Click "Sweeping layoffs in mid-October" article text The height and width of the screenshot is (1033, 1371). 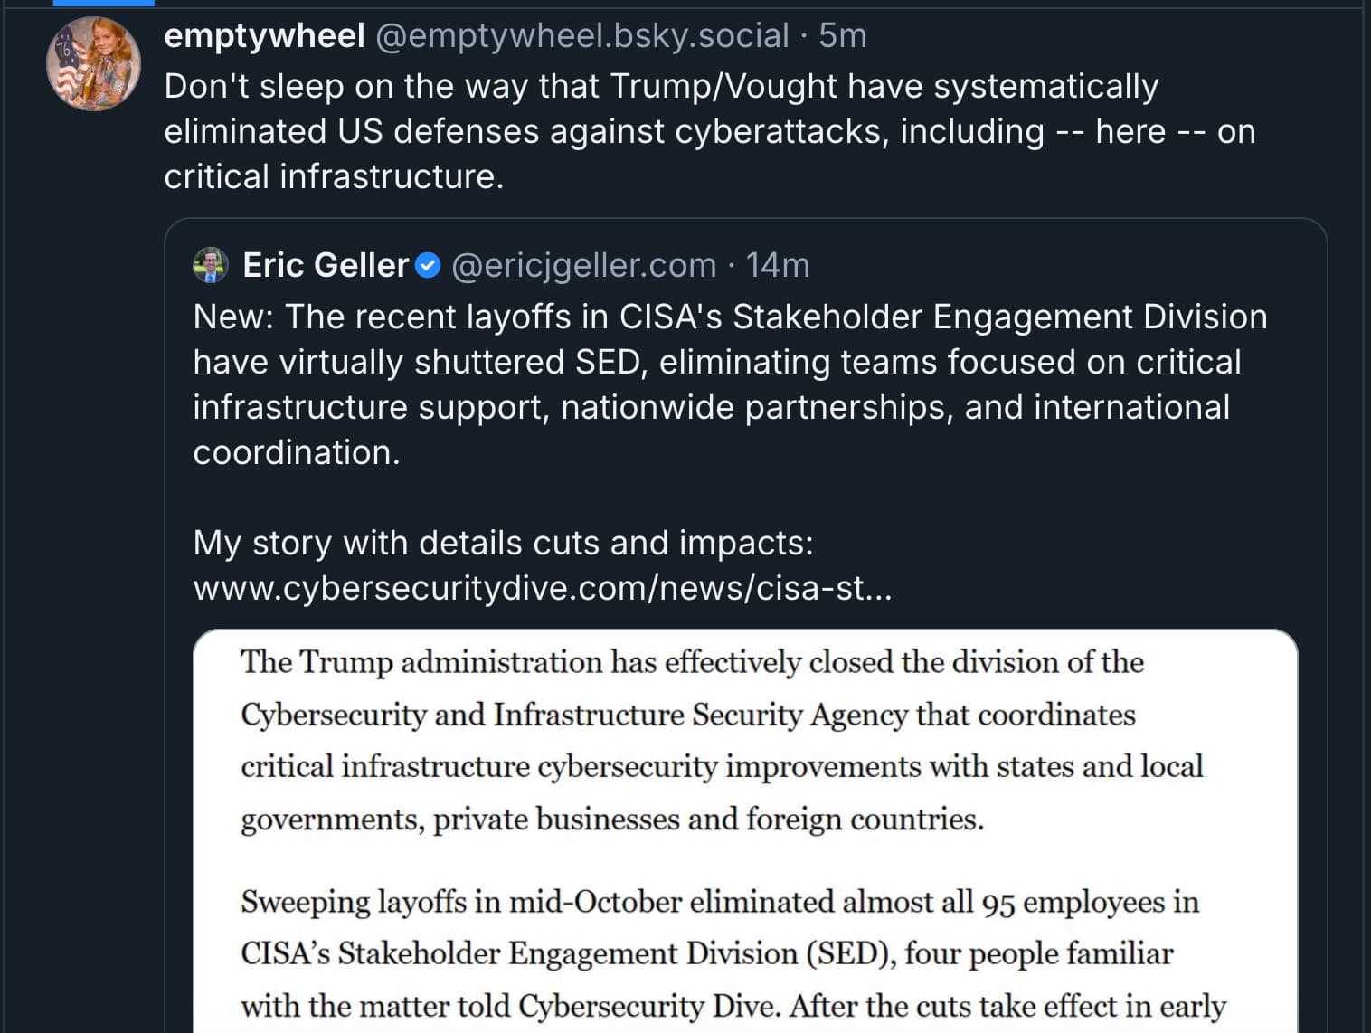(x=461, y=903)
